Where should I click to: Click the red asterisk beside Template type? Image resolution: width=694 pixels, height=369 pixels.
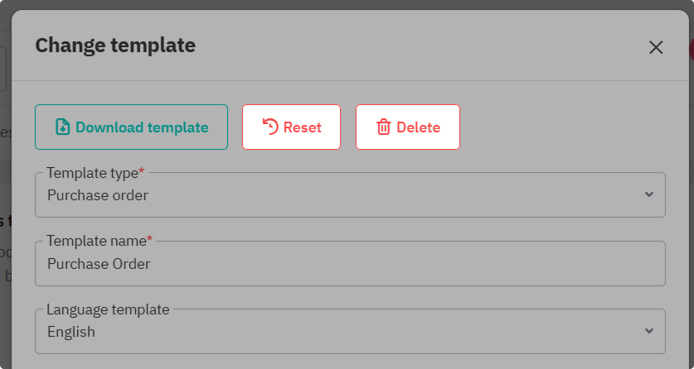point(141,172)
